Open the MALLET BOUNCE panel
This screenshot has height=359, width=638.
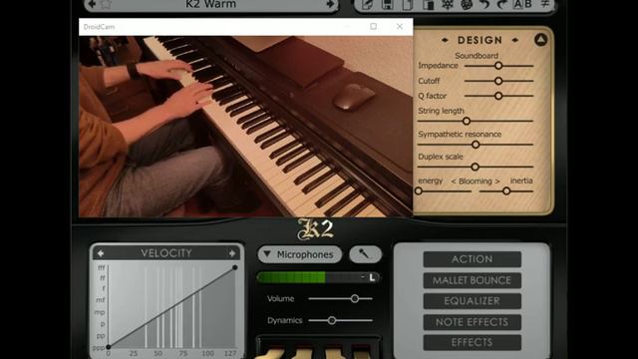pyautogui.click(x=472, y=280)
